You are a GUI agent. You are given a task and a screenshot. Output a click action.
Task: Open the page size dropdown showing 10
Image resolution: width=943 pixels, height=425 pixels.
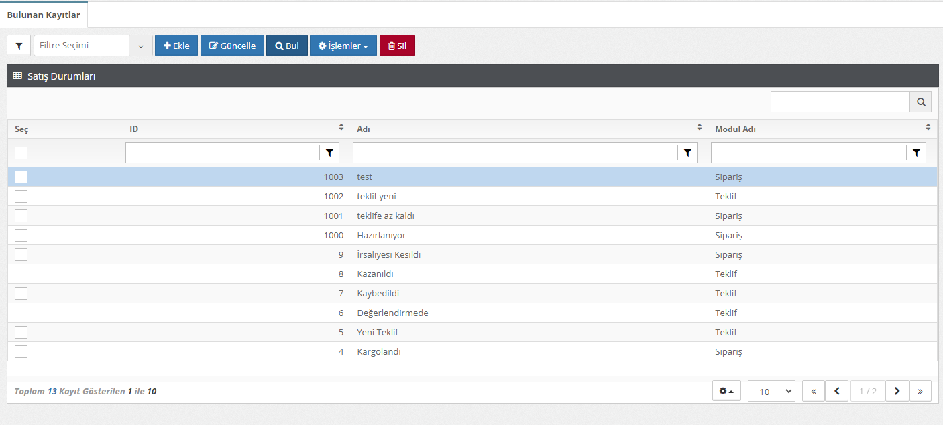[x=771, y=391]
